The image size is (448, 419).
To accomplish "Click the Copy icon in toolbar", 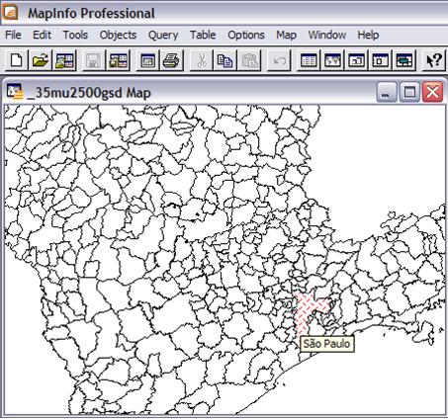I will tap(224, 60).
